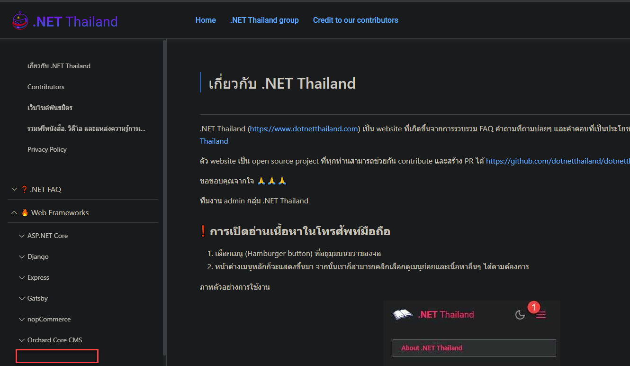Select Home in the top navigation
The image size is (630, 366).
pyautogui.click(x=205, y=20)
